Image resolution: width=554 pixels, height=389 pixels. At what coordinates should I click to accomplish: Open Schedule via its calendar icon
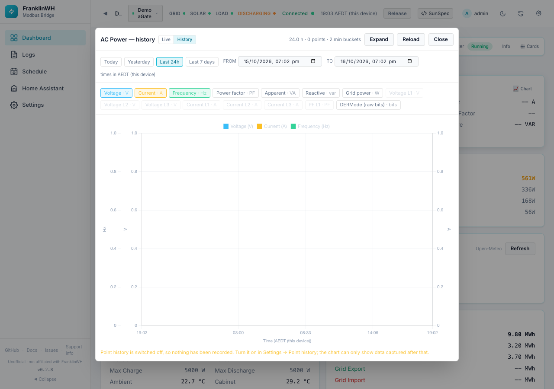[x=14, y=71]
